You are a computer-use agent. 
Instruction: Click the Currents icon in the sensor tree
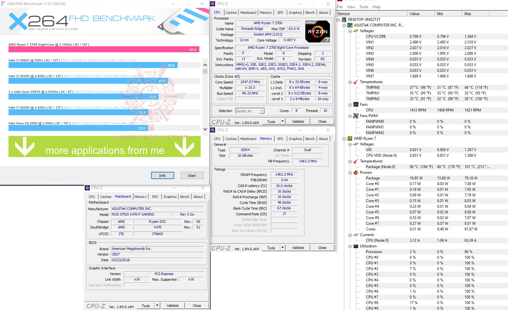[356, 235]
